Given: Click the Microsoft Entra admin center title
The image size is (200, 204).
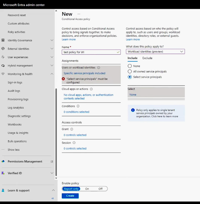Looking at the screenshot, I should [24, 5].
